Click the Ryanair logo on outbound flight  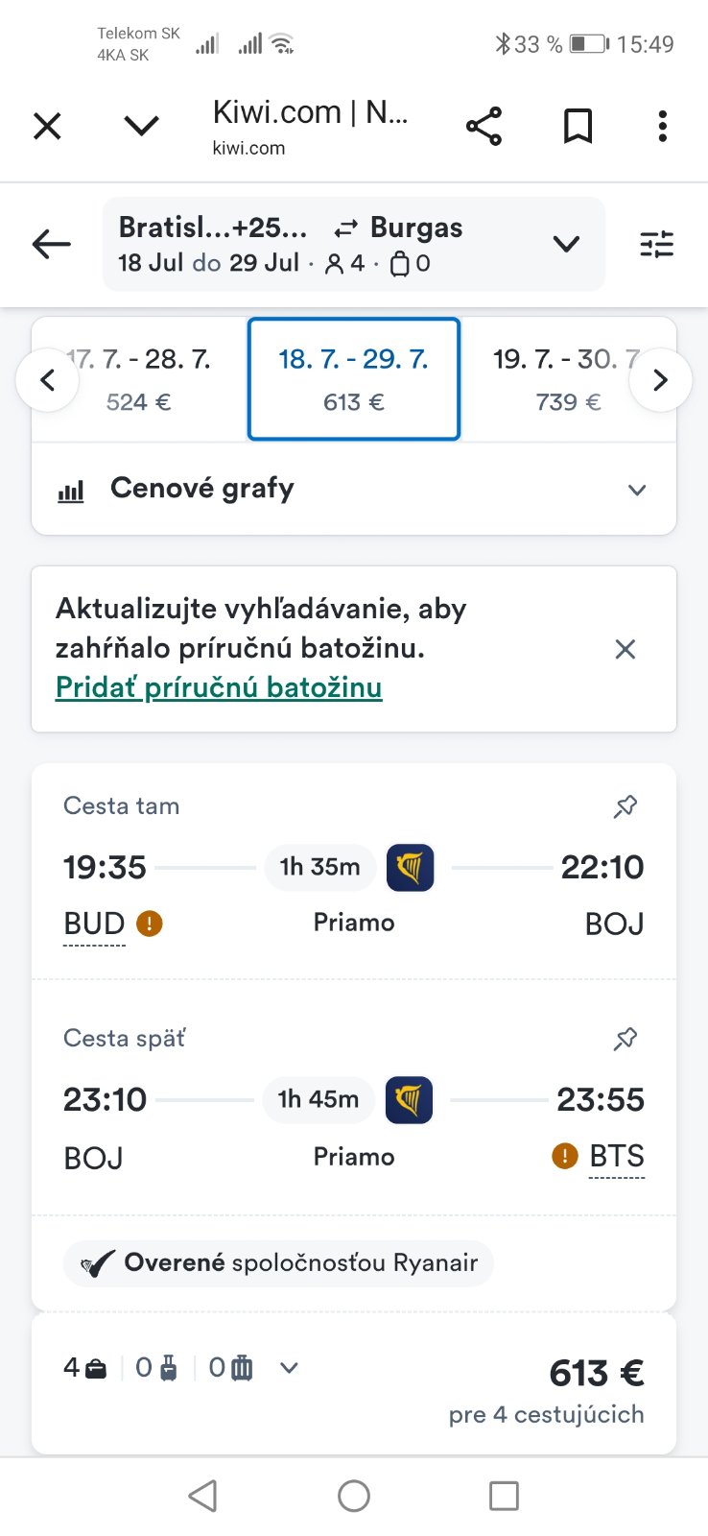[x=410, y=868]
